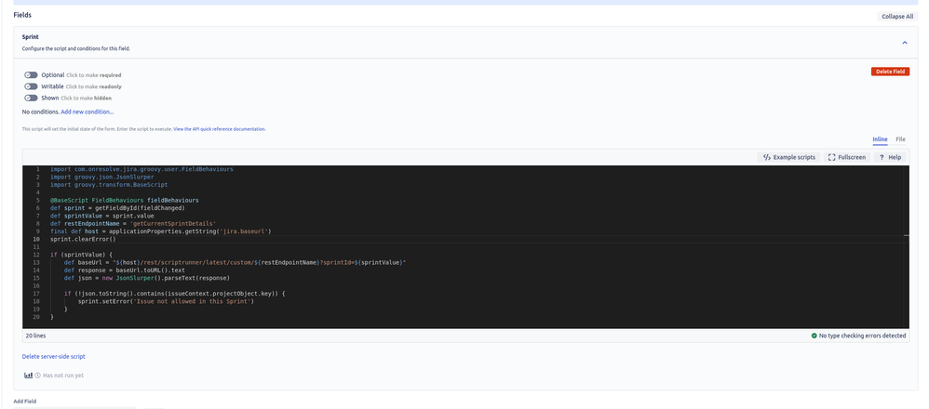929x409 pixels.
Task: Click line number 12 in the gutter
Action: tap(36, 255)
